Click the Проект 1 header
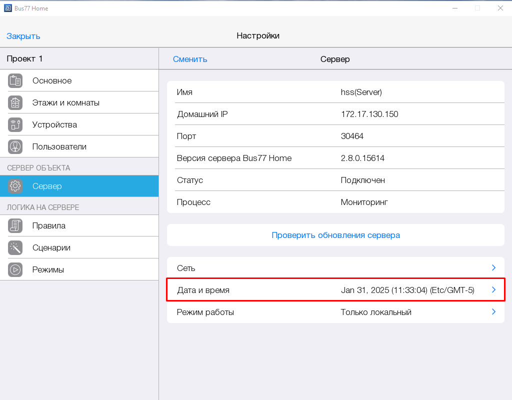 pyautogui.click(x=25, y=59)
